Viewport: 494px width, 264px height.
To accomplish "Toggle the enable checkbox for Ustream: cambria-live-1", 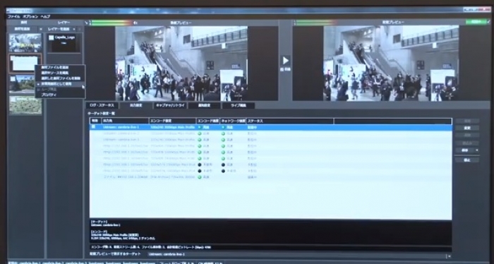I will click(x=93, y=127).
